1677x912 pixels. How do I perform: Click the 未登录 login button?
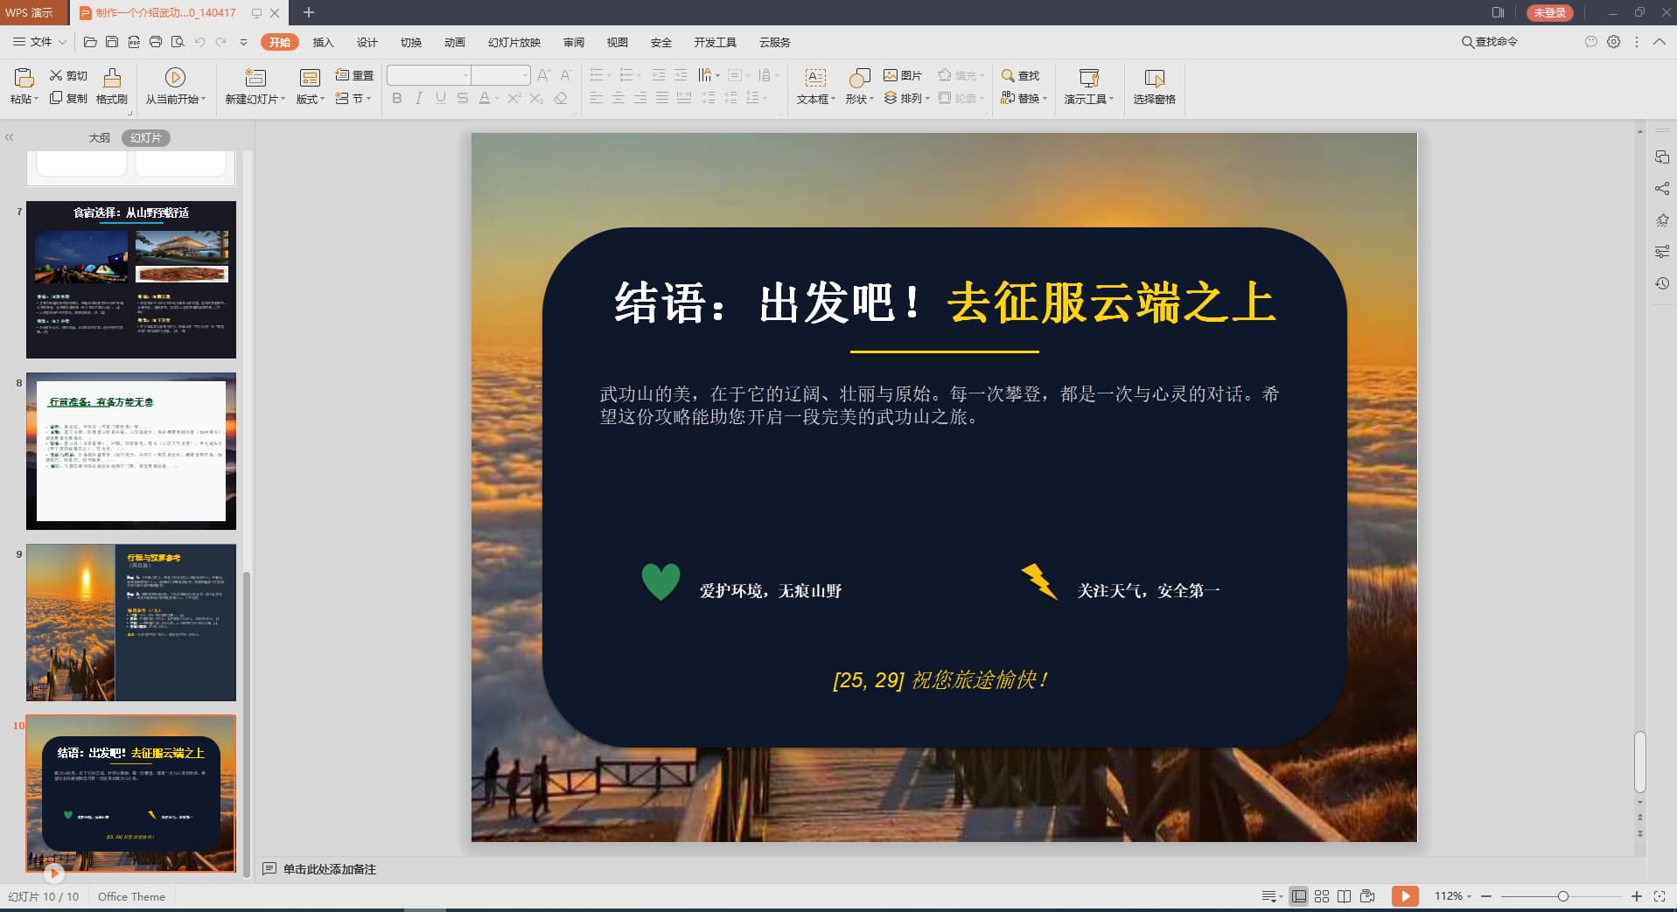pyautogui.click(x=1549, y=12)
